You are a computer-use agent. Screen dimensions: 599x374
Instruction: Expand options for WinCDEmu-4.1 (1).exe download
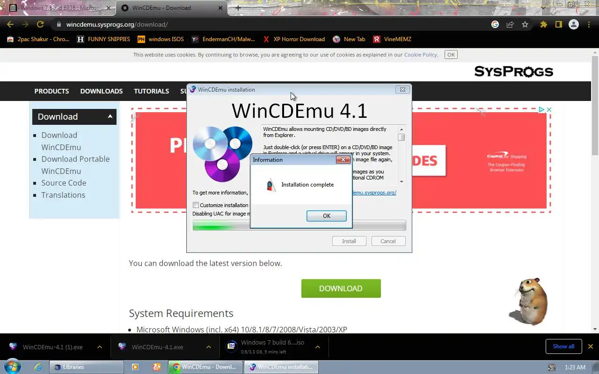coord(100,347)
